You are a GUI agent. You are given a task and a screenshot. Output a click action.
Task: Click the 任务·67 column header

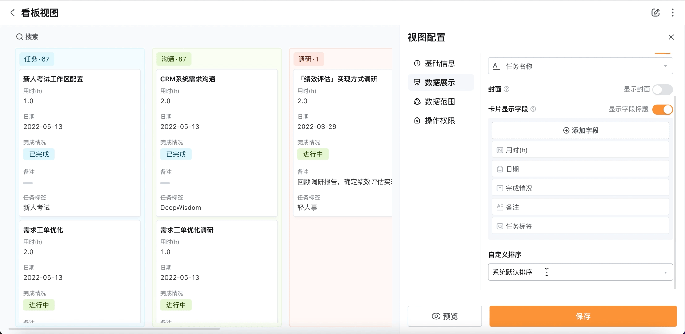coord(37,59)
